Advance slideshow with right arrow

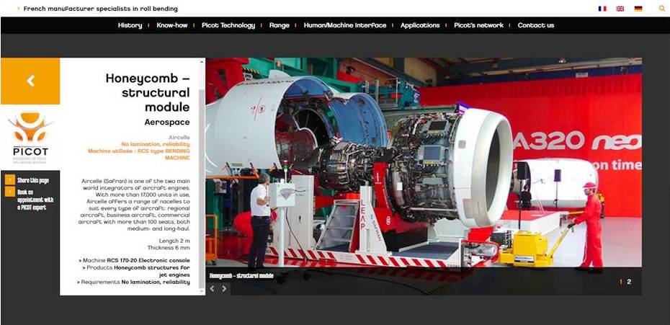(224, 288)
